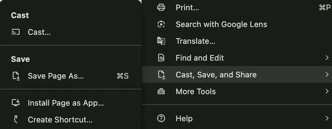Open the Help submenu
The image size is (332, 129).
(237, 118)
